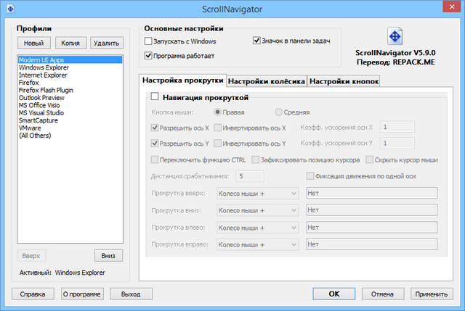
Task: Click the ScrollNavigator title bar icon
Action: click(x=10, y=9)
